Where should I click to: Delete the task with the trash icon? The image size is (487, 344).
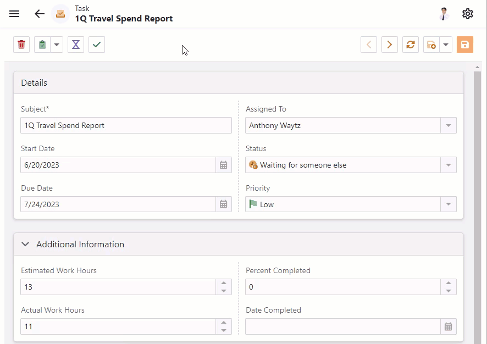[x=21, y=45]
